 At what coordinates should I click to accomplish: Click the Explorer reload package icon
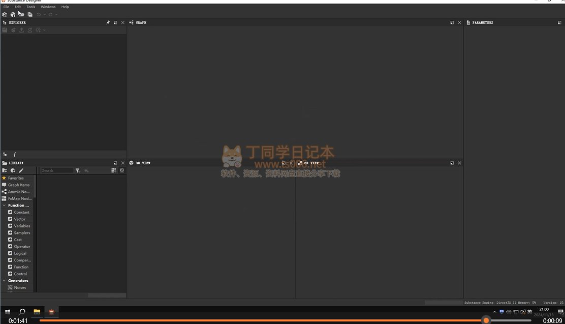click(x=30, y=30)
